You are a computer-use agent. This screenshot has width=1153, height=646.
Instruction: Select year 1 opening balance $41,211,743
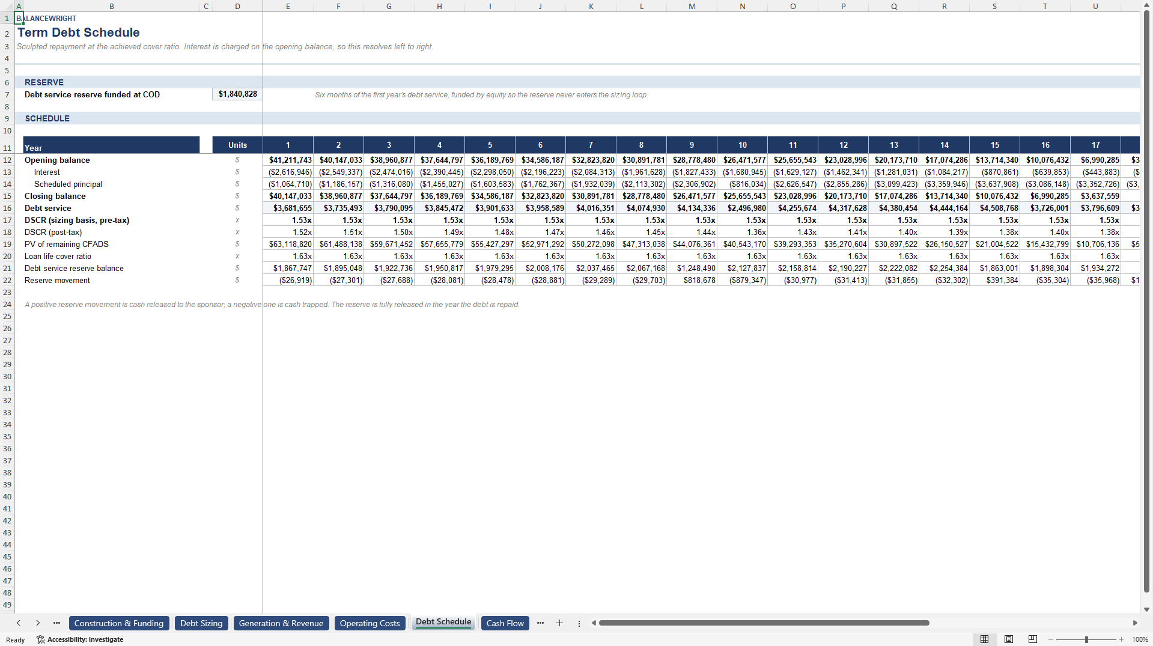(x=288, y=160)
